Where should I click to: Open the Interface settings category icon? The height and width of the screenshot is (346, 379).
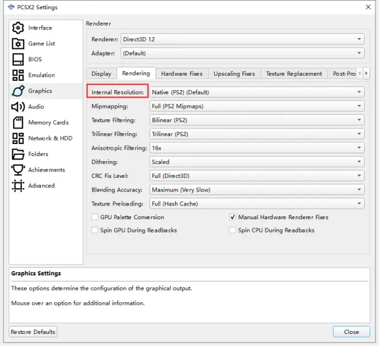click(x=18, y=28)
